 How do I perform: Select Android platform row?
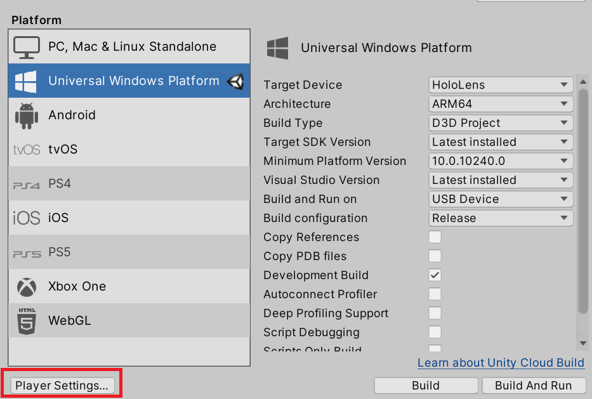(x=129, y=115)
